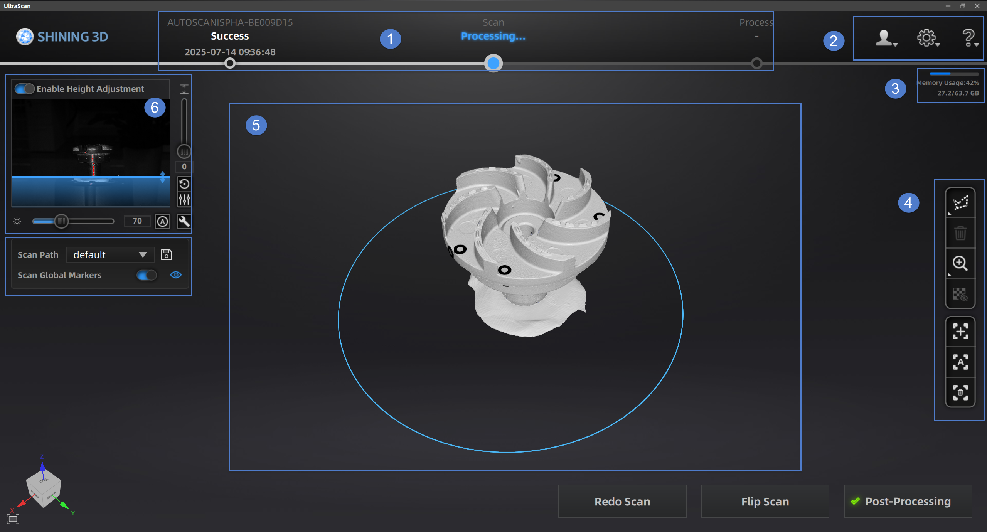Click the reset height rotation icon

coord(184,184)
